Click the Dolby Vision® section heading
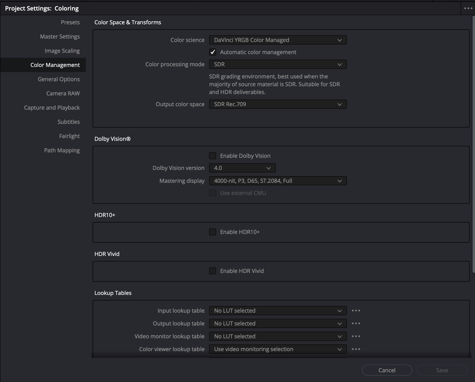475x382 pixels. [x=113, y=139]
